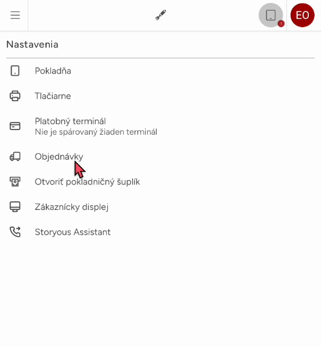
Task: Click the 'Nie je spárovaný žiaden terminál' text
Action: click(x=96, y=132)
